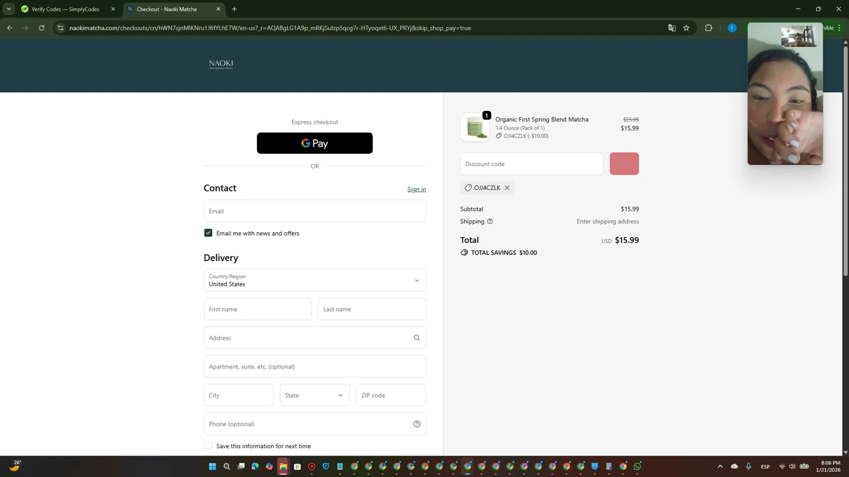Click the ZIP code field
Image resolution: width=849 pixels, height=477 pixels.
pyautogui.click(x=391, y=395)
